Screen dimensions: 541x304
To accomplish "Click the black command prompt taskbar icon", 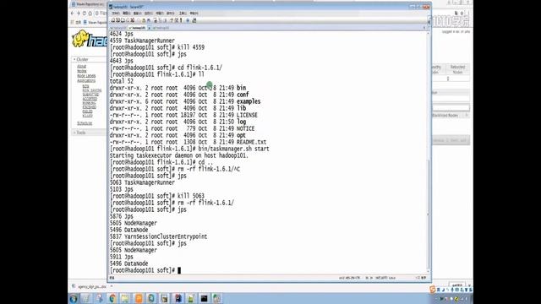I will tap(204, 298).
